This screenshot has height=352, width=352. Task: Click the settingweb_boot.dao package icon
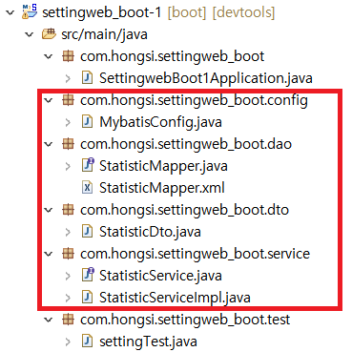[68, 144]
